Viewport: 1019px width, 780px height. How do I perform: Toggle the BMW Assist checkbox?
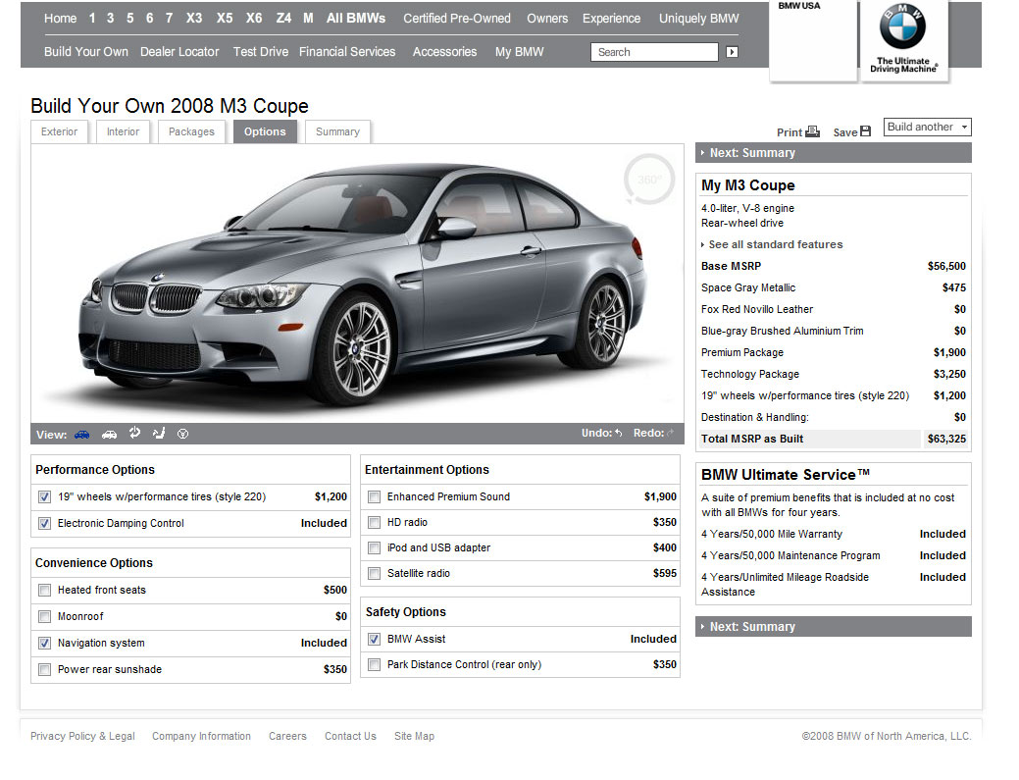(x=374, y=639)
